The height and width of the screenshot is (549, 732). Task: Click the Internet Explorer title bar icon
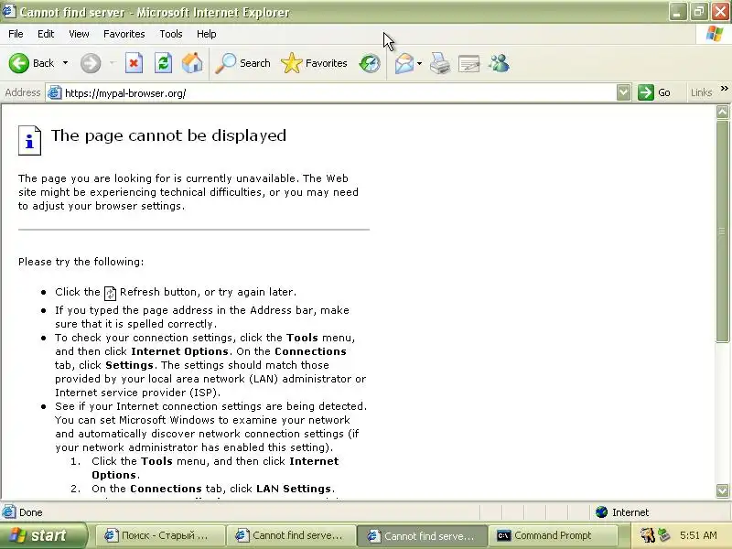tap(8, 11)
